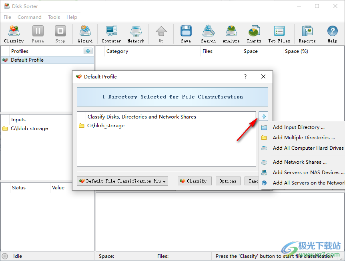
Task: Click the Space (%) column header
Action: click(313, 51)
